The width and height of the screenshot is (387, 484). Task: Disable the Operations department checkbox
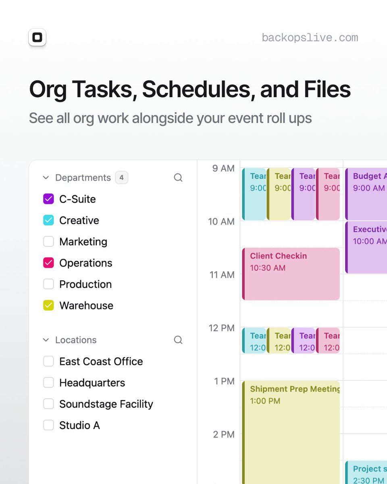pos(48,263)
